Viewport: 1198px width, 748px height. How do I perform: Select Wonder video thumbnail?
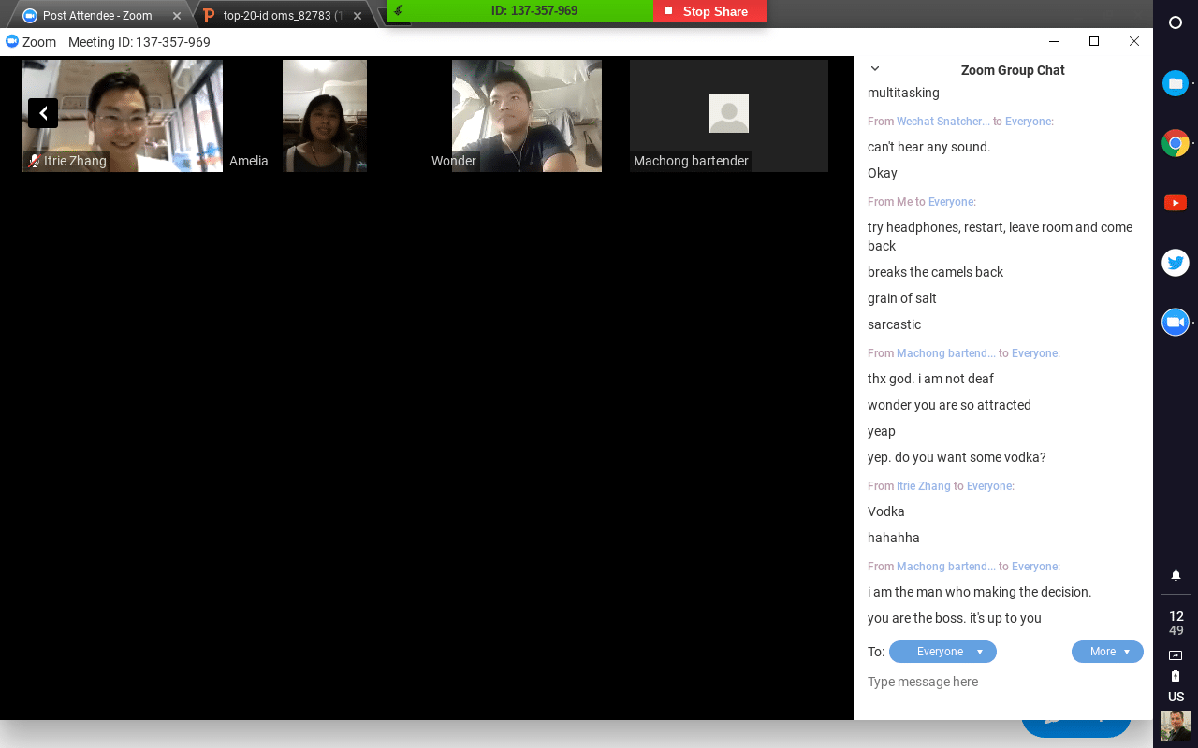(527, 116)
